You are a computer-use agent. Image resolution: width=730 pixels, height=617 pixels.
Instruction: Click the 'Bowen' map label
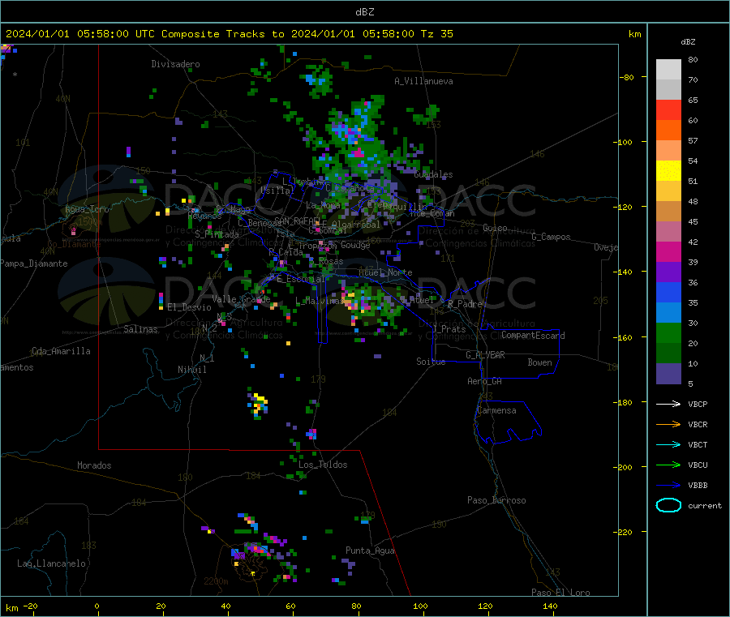[x=539, y=362]
